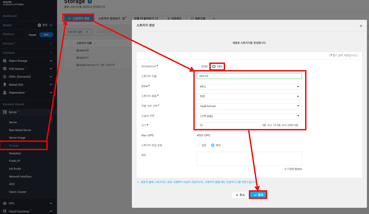
Task: Expand the Solutions menu arrow
Action: coord(51,53)
